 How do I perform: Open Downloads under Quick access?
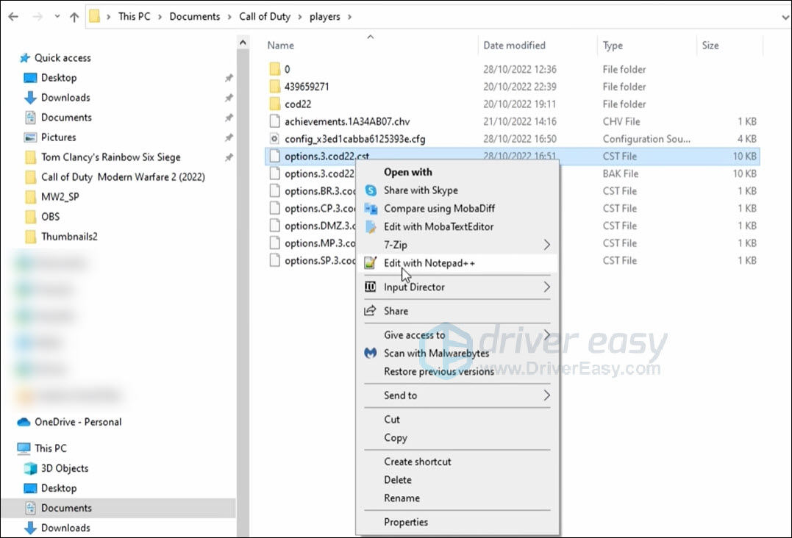pyautogui.click(x=65, y=98)
